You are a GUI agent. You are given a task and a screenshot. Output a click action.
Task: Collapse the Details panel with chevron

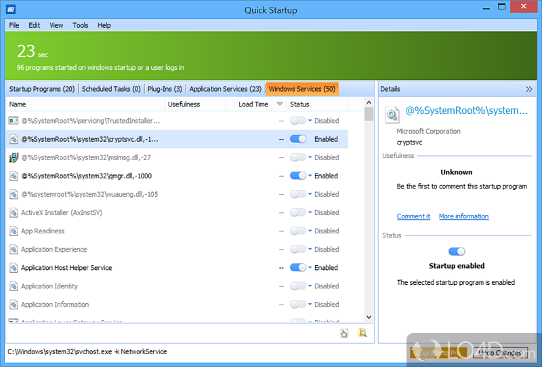[x=528, y=89]
